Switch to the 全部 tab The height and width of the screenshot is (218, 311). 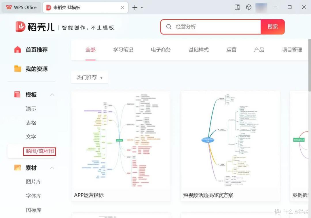90,50
